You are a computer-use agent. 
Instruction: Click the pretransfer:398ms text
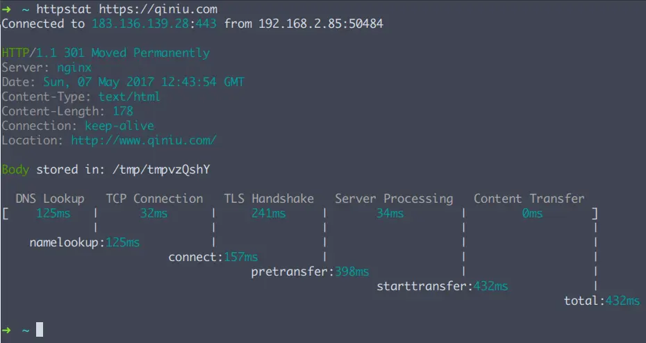tap(310, 271)
